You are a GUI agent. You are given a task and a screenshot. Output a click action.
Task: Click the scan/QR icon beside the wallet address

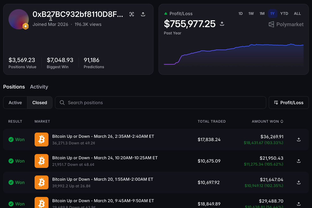coord(131,14)
